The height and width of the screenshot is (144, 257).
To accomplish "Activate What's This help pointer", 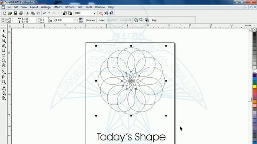I will click(x=112, y=13).
